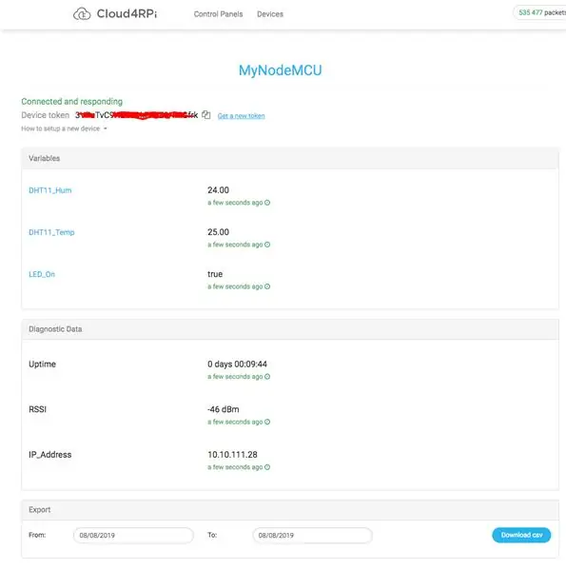Click the Uptime label
This screenshot has height=571, width=566.
click(42, 364)
